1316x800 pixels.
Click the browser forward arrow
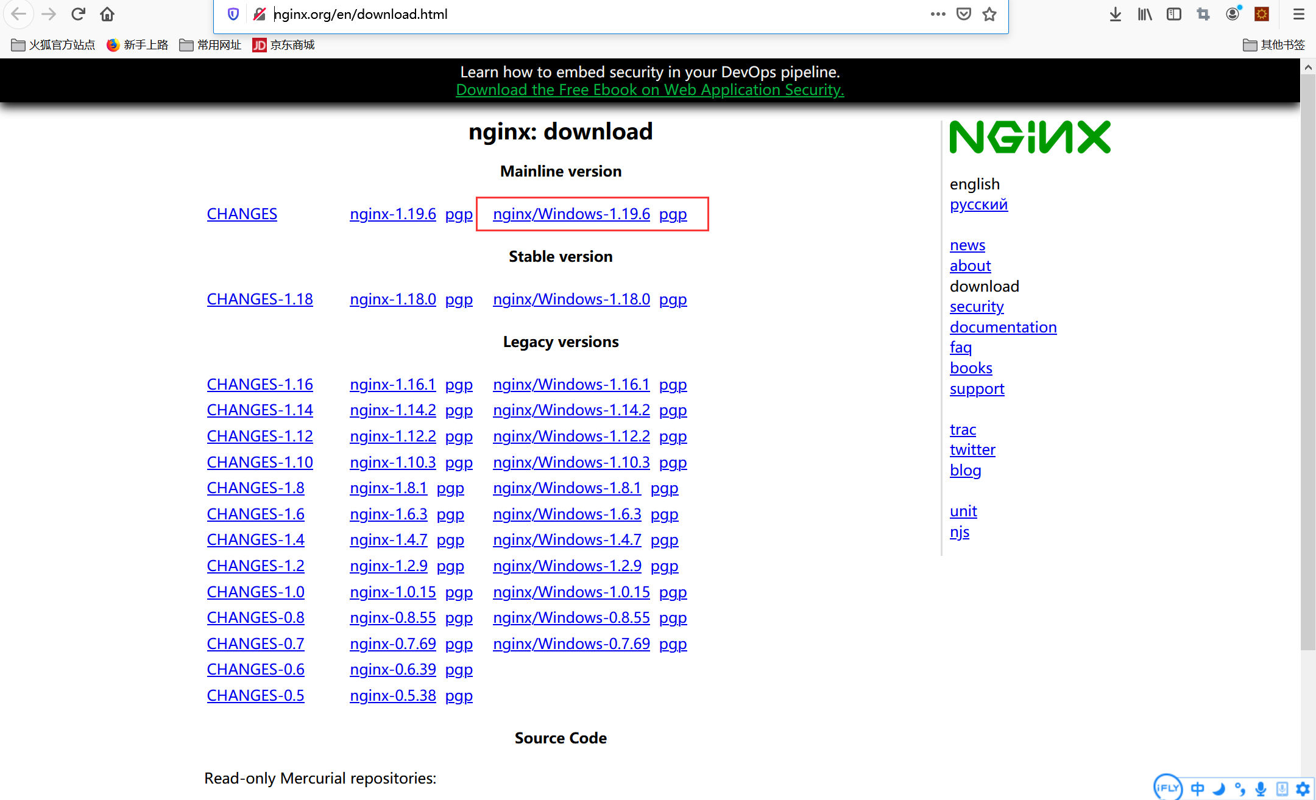point(49,14)
